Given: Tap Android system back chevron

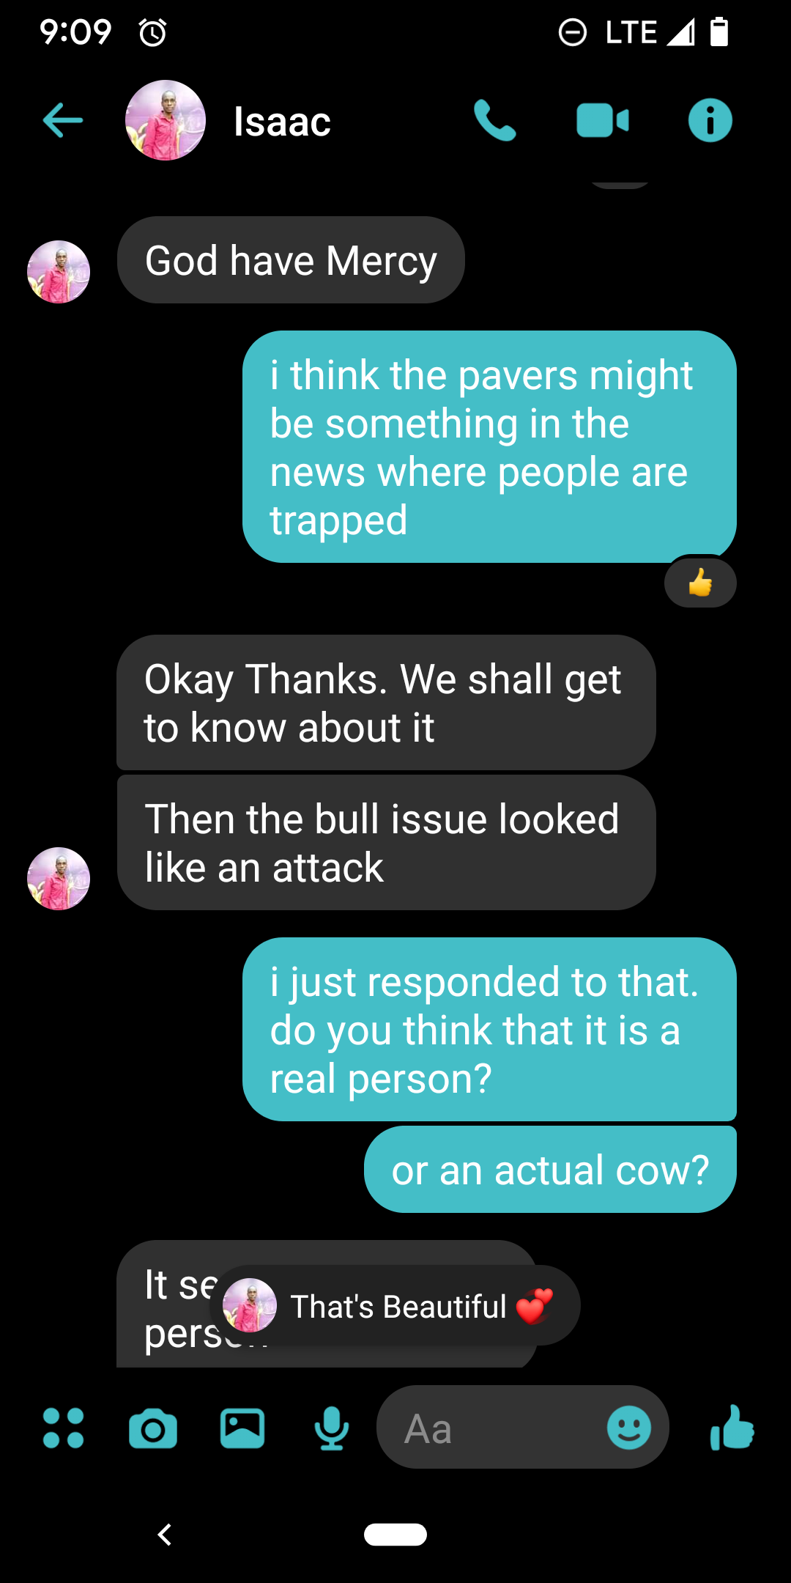Looking at the screenshot, I should coord(165,1535).
